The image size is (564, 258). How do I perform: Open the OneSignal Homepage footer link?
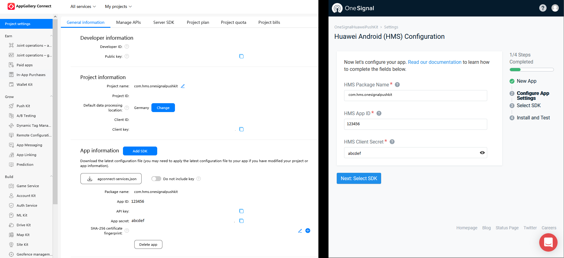point(467,228)
